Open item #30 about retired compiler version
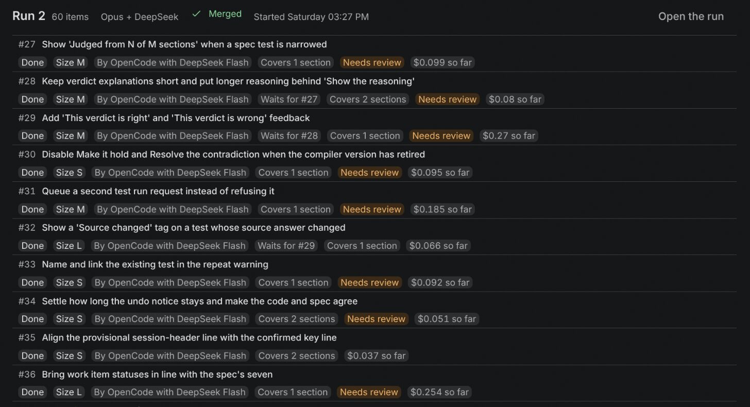750x407 pixels. tap(233, 154)
